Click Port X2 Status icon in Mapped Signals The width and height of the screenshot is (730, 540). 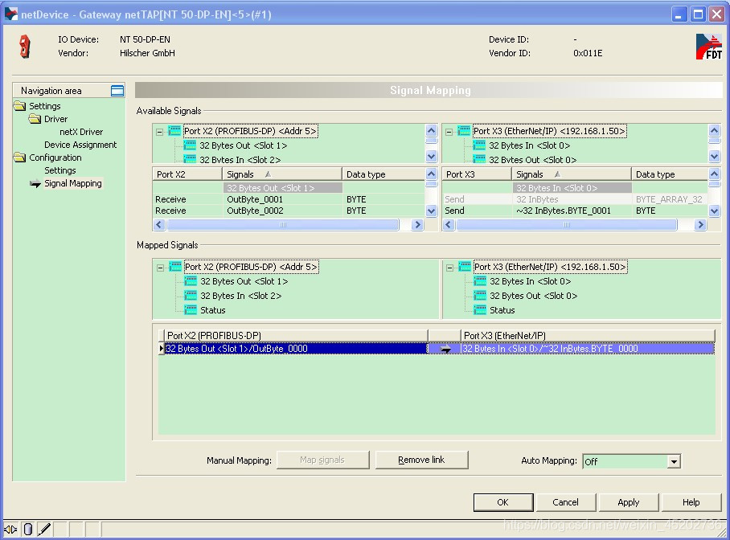pos(191,310)
